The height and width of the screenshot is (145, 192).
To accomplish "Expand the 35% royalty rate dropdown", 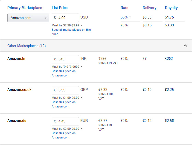I will coord(126,17).
